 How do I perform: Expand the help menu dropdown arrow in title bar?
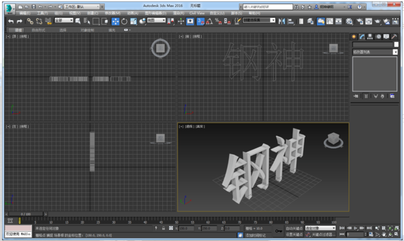365,7
